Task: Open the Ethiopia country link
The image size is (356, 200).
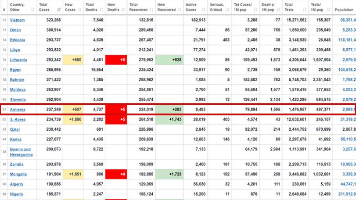Action: pos(18,40)
